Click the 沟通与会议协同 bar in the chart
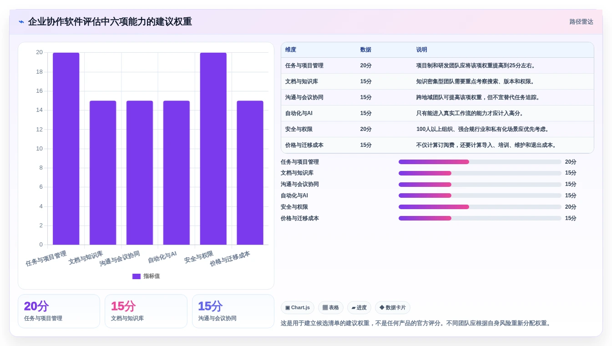Image resolution: width=612 pixels, height=346 pixels. [x=140, y=173]
